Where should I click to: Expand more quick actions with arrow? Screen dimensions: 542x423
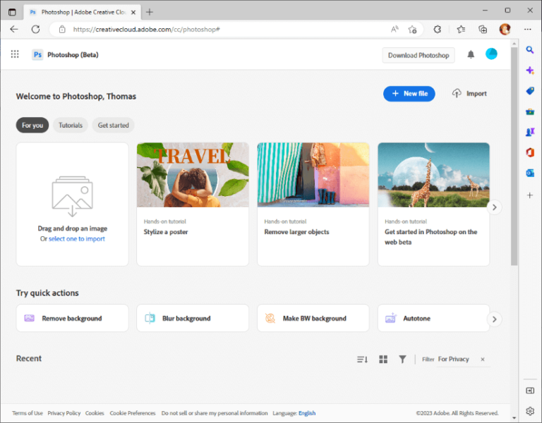click(495, 319)
